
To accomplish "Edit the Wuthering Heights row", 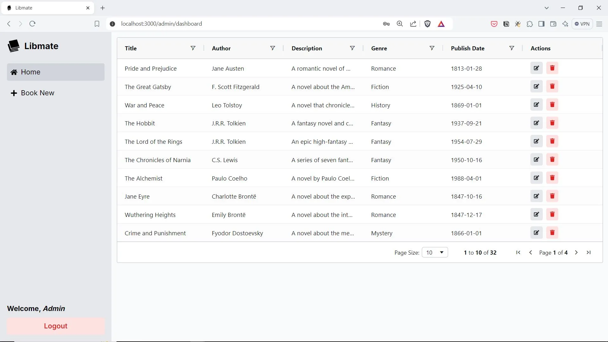I will click(x=536, y=214).
